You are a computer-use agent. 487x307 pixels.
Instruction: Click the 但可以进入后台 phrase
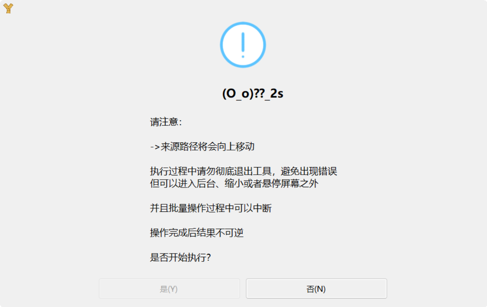(183, 183)
